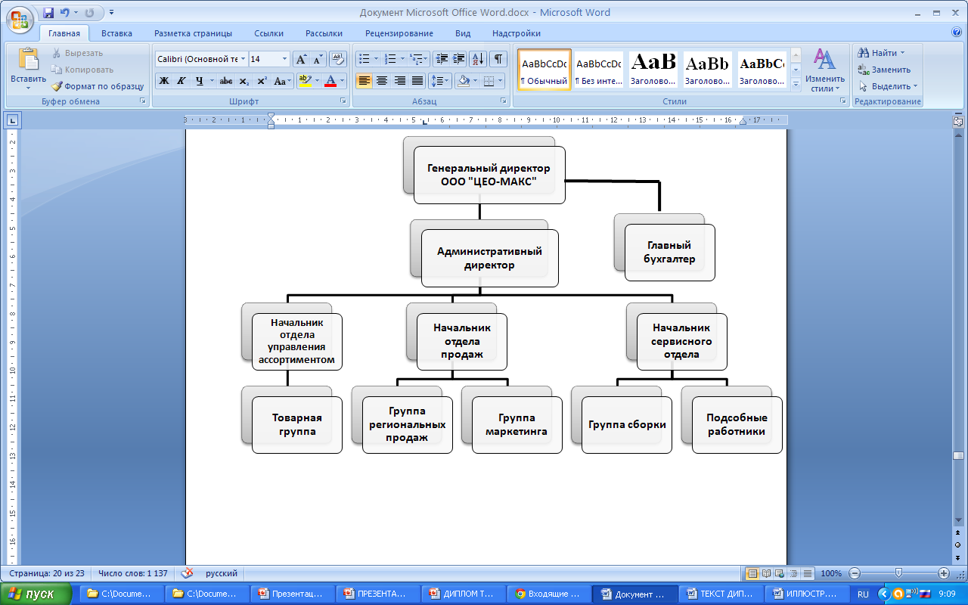Screen dimensions: 968x605
Task: Click the bulleted list icon
Action: [x=364, y=59]
